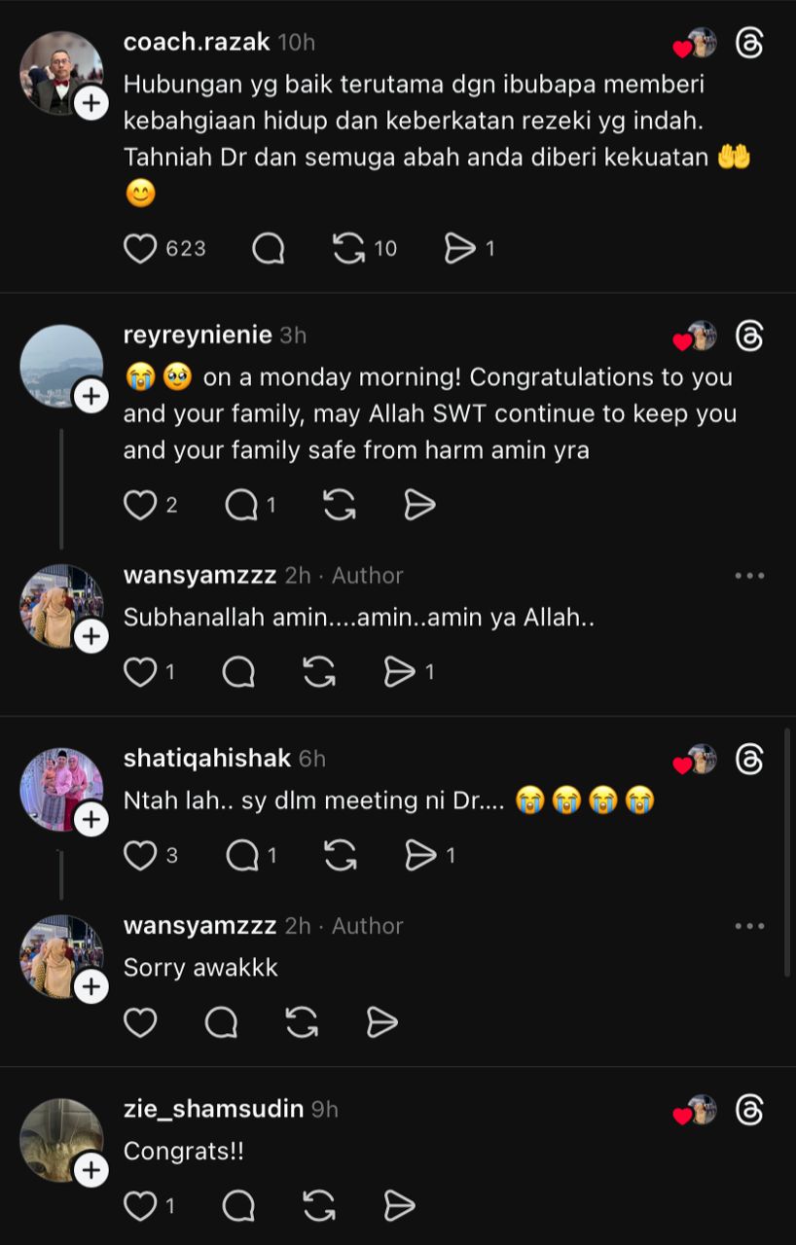Reply to coach.razak's comment
This screenshot has width=796, height=1245.
268,249
